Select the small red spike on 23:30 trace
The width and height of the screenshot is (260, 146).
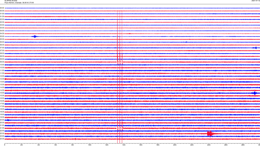[x=76, y=139]
